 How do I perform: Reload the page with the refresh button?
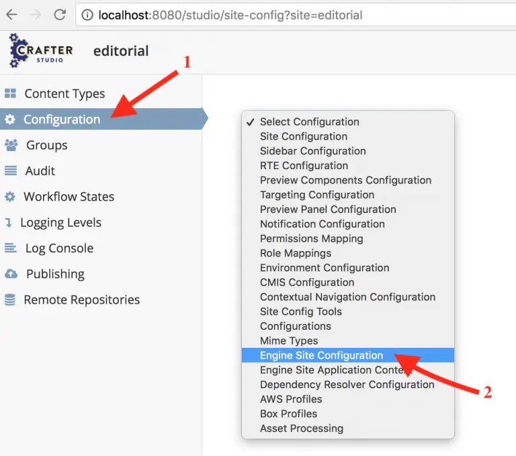(x=60, y=14)
